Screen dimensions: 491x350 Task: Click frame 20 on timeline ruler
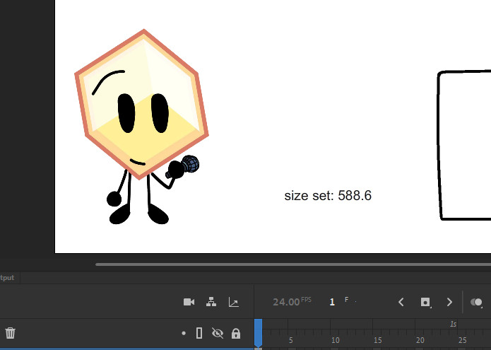point(420,340)
